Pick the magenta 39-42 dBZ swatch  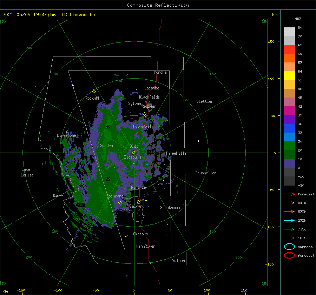[289, 111]
